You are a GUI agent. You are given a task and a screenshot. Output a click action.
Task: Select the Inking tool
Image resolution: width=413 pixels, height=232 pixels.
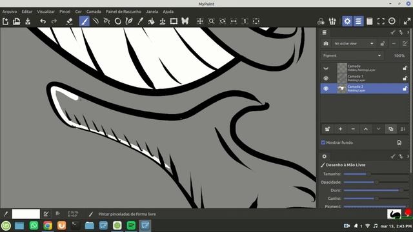(x=129, y=21)
